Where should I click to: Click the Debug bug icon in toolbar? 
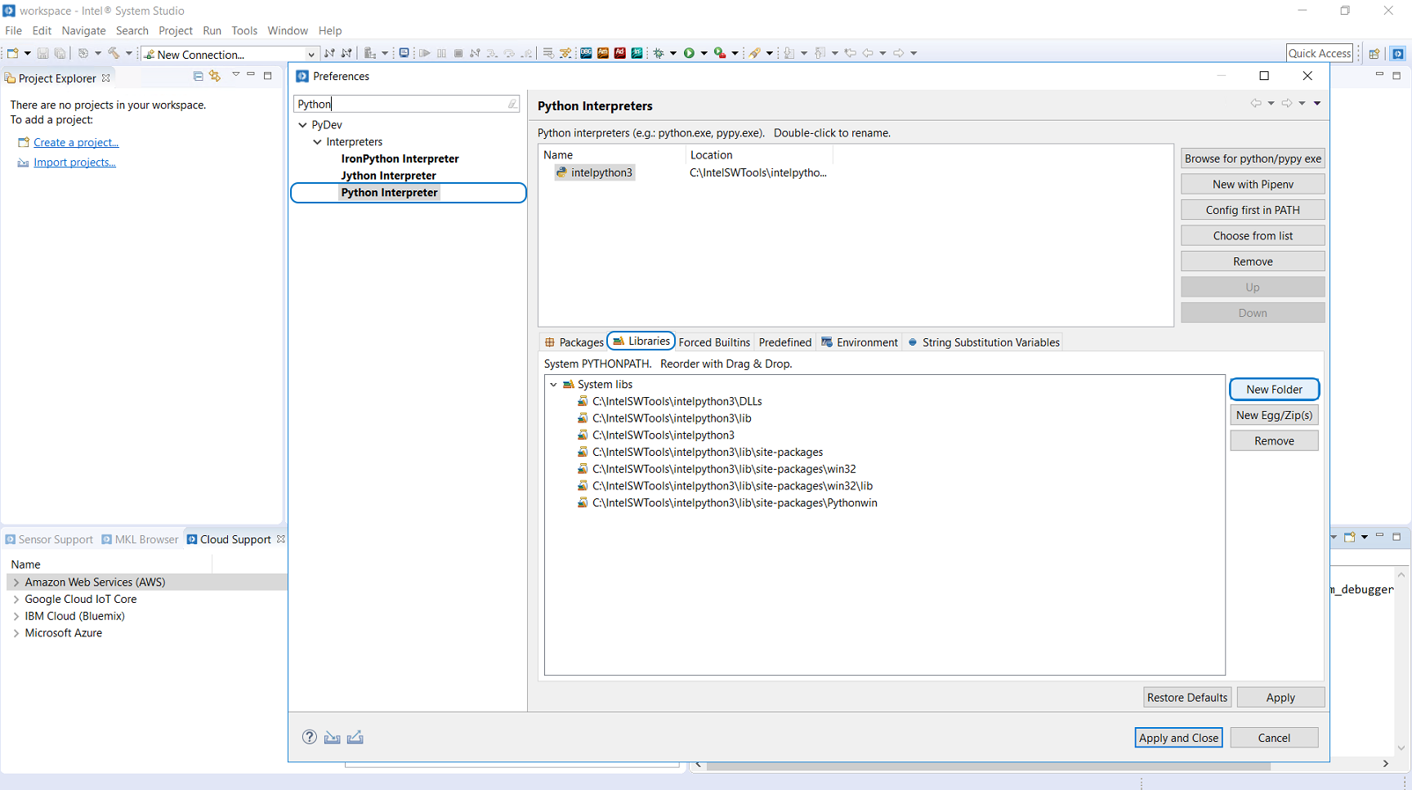(659, 53)
